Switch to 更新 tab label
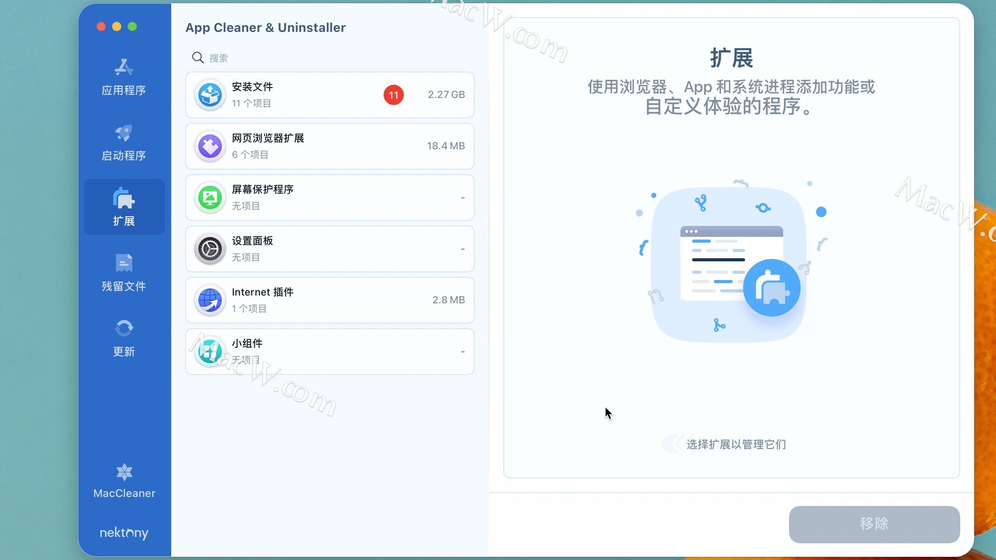Screen dimensions: 996x560 [x=124, y=352]
